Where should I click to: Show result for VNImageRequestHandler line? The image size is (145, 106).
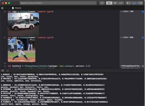pyautogui.click(x=143, y=66)
